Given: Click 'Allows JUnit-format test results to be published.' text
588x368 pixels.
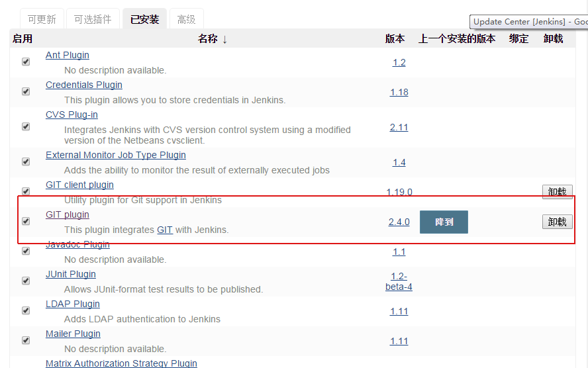Looking at the screenshot, I should (x=164, y=289).
